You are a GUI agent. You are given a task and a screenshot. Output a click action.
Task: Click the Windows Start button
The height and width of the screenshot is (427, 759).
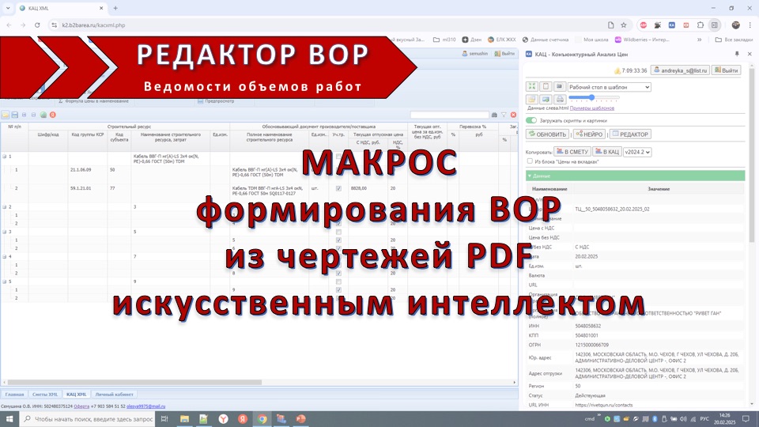coord(9,419)
